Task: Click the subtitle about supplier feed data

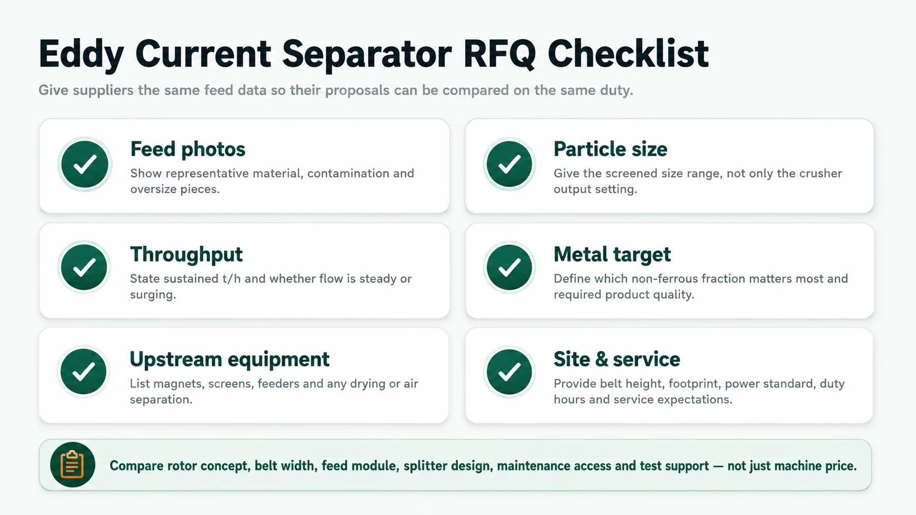Action: pos(336,90)
